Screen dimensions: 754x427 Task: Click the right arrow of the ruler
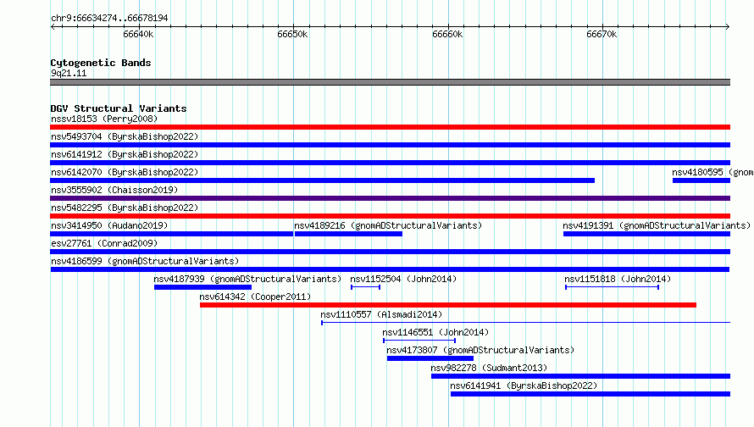[x=728, y=26]
